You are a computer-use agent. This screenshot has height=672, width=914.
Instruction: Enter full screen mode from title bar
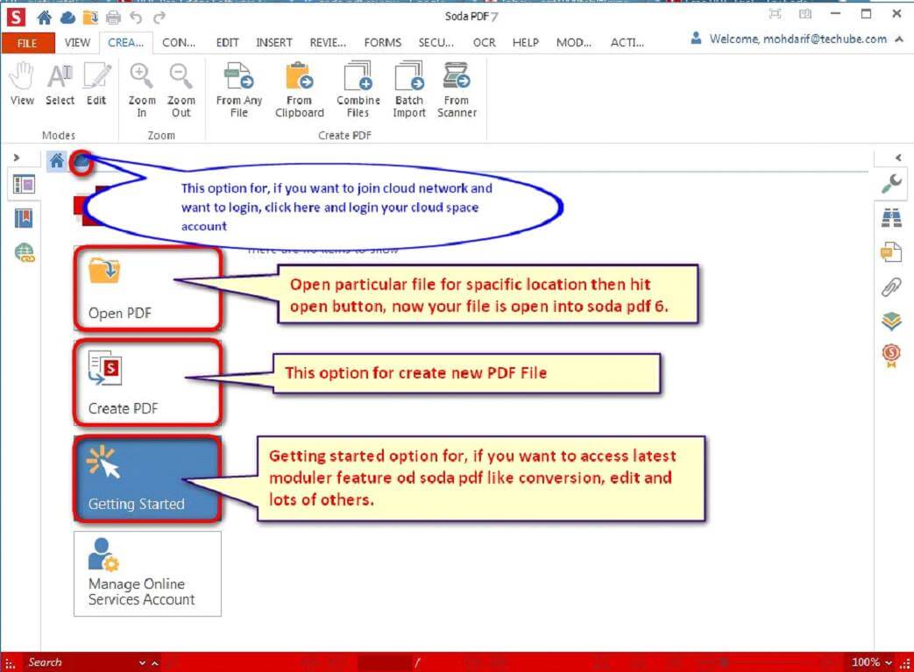(x=775, y=14)
